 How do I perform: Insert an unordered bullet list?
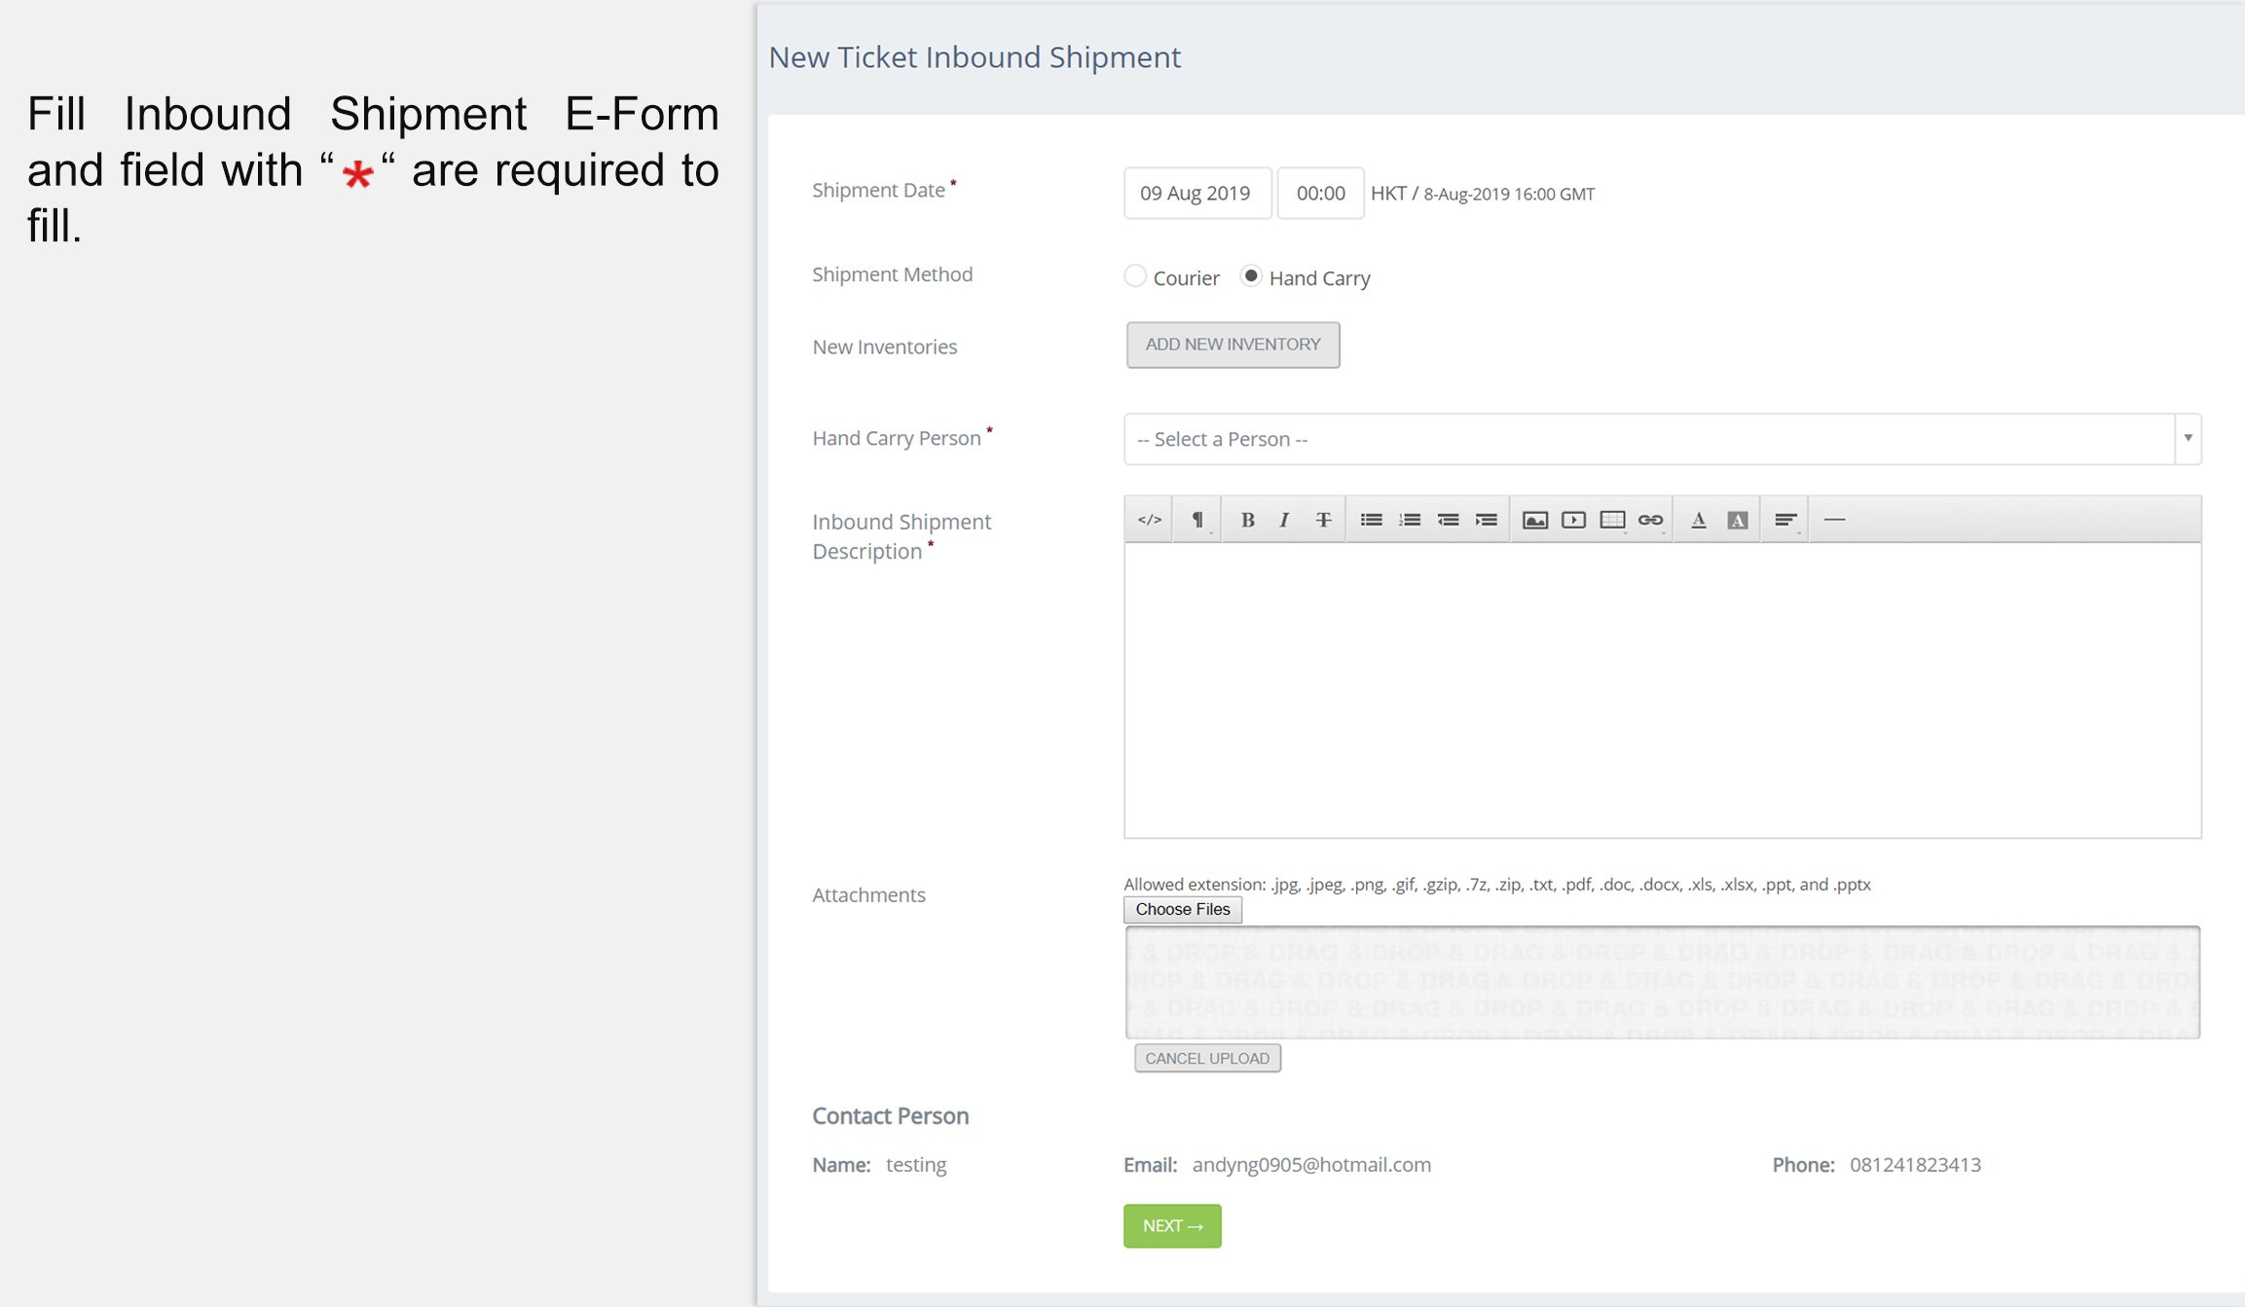click(x=1371, y=520)
